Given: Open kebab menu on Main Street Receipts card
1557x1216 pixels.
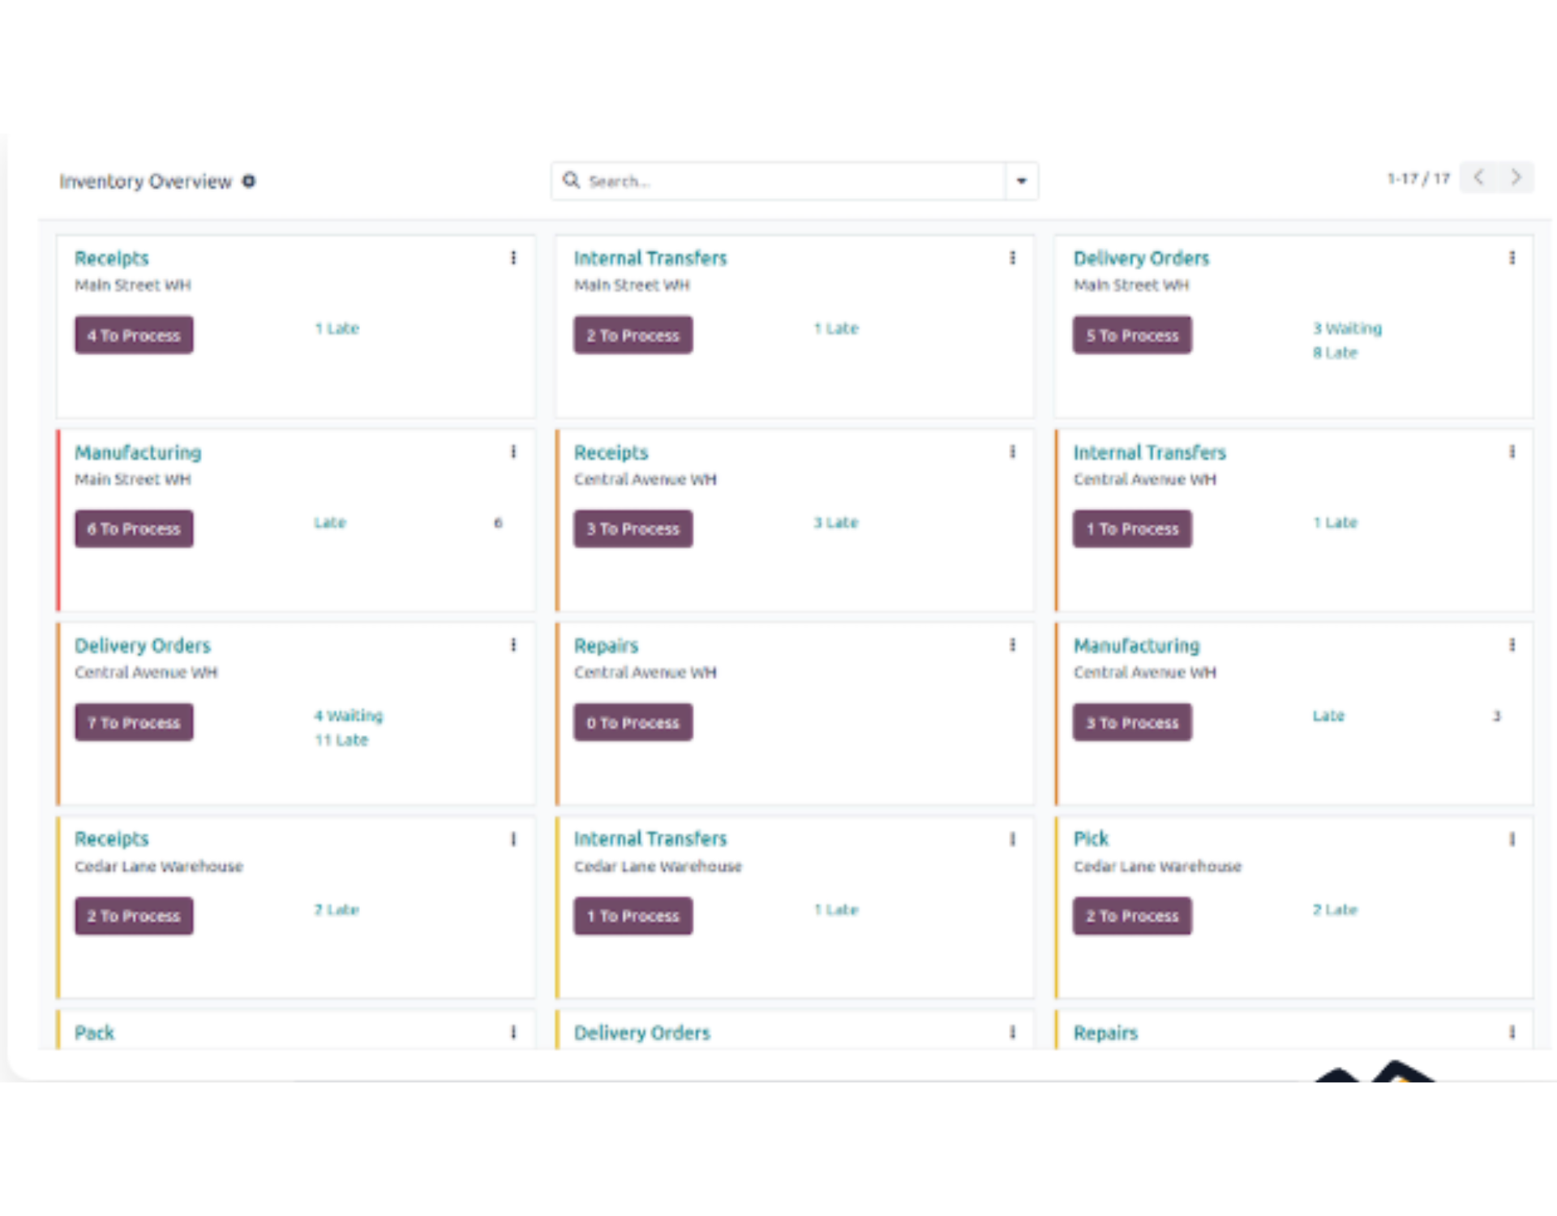Looking at the screenshot, I should tap(513, 258).
